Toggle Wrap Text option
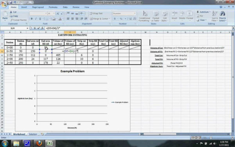 click(x=96, y=13)
